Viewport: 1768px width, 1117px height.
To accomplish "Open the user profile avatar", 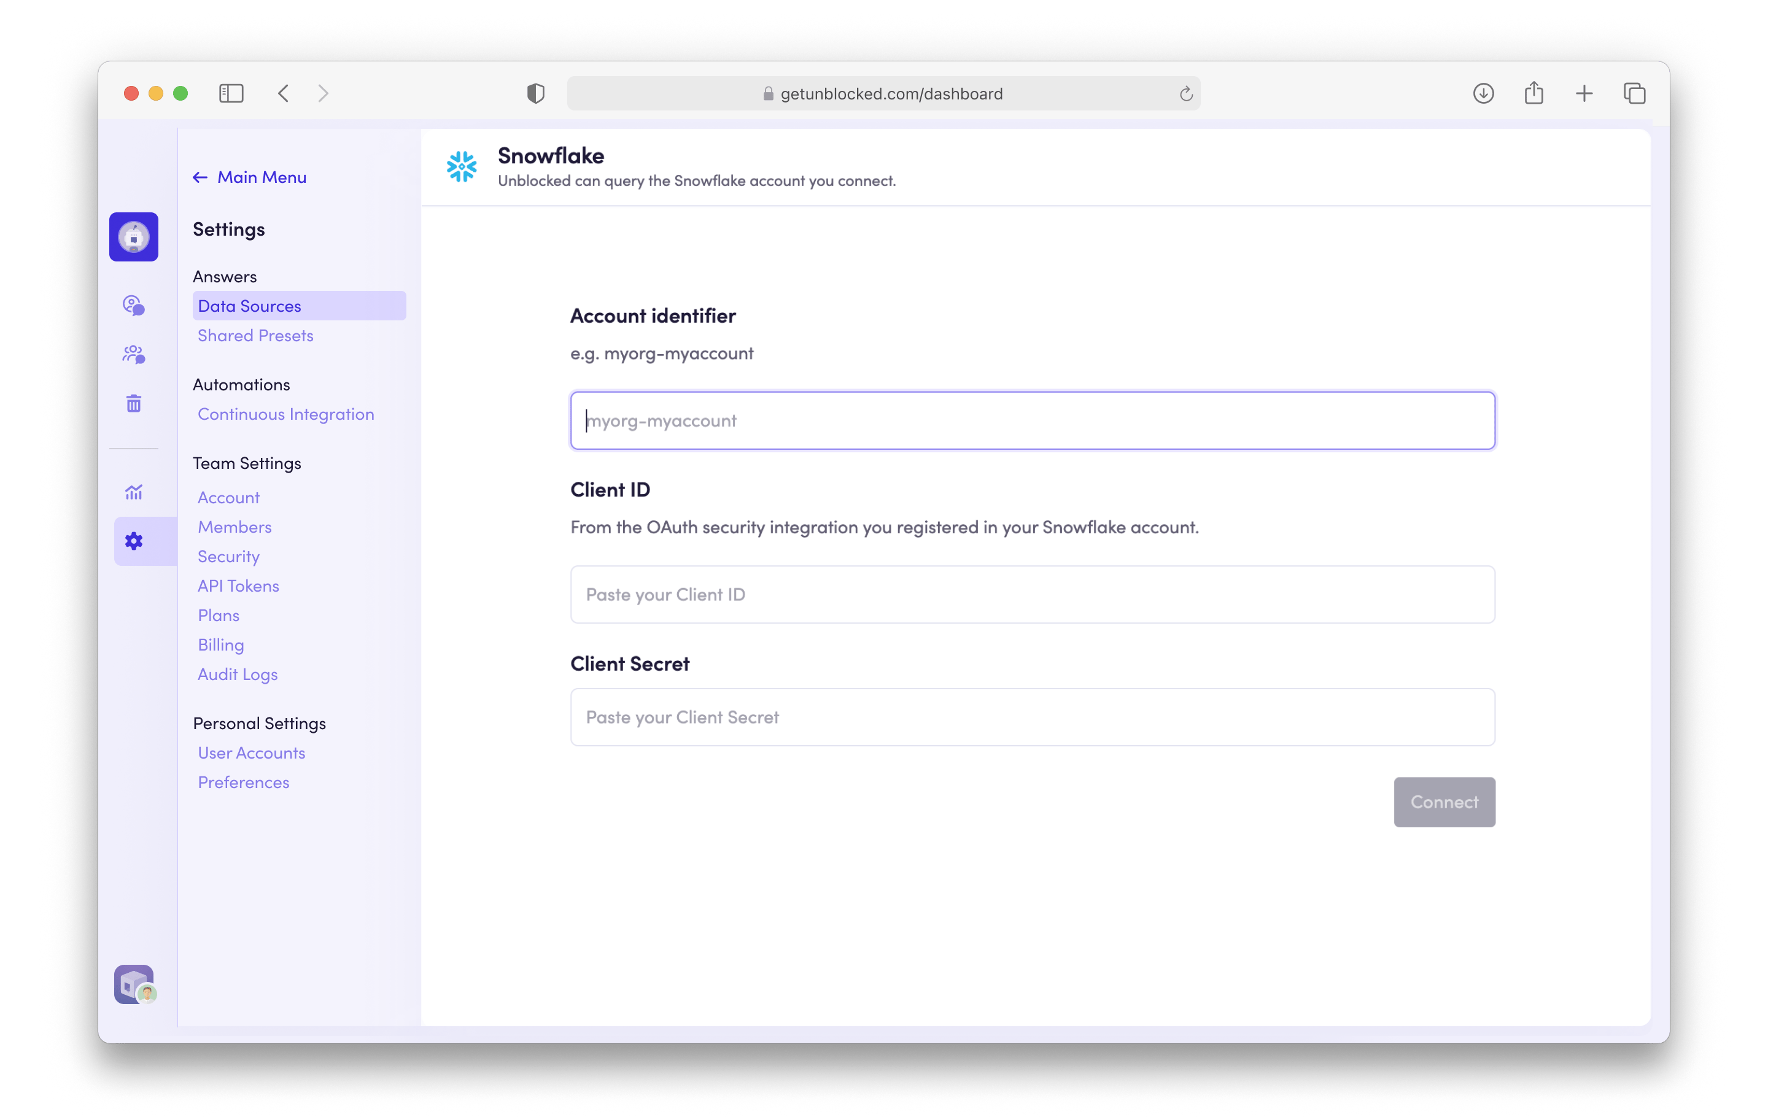I will pos(134,984).
